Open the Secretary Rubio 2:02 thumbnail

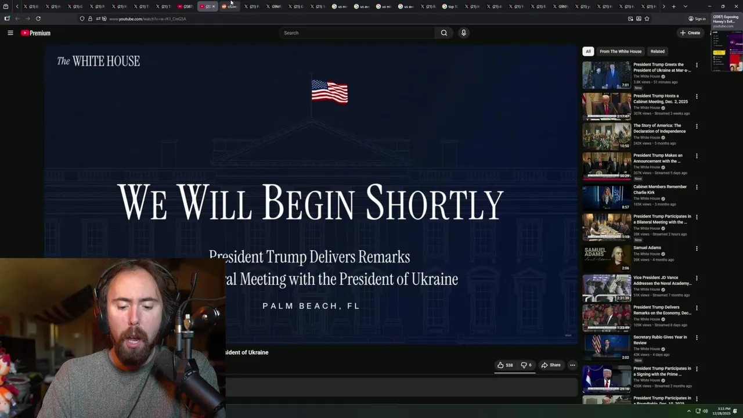click(x=607, y=347)
